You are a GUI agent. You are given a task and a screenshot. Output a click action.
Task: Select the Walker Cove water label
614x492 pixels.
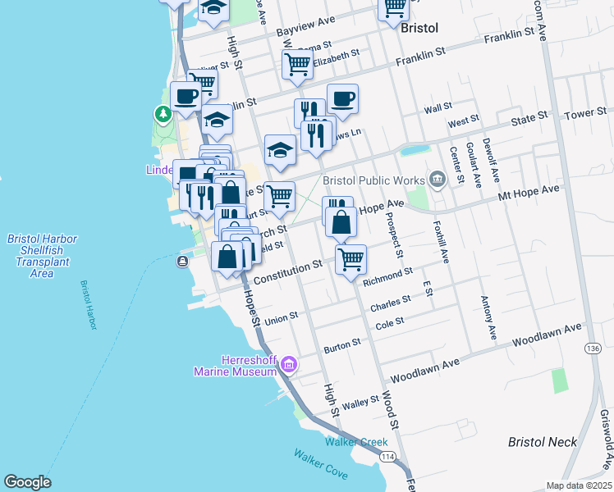321,464
